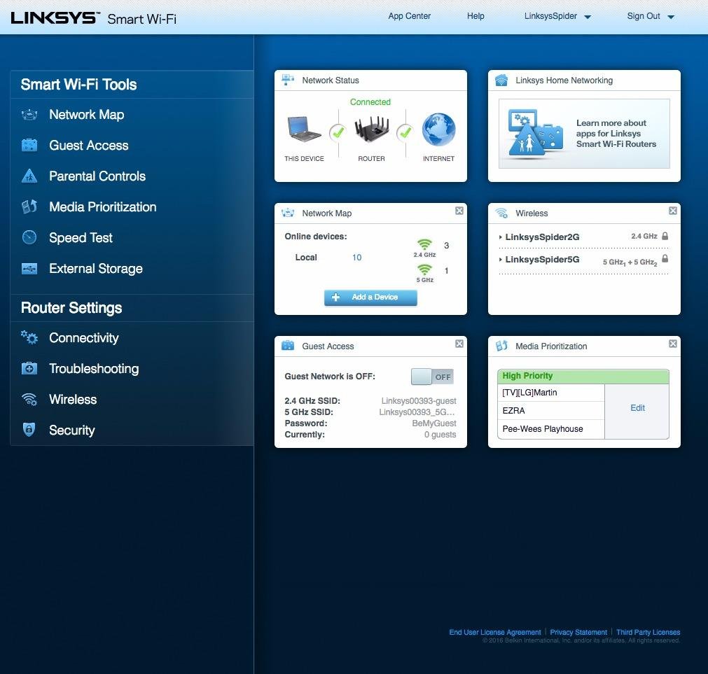
Task: Click the Troubleshooting kit icon
Action: (x=29, y=368)
